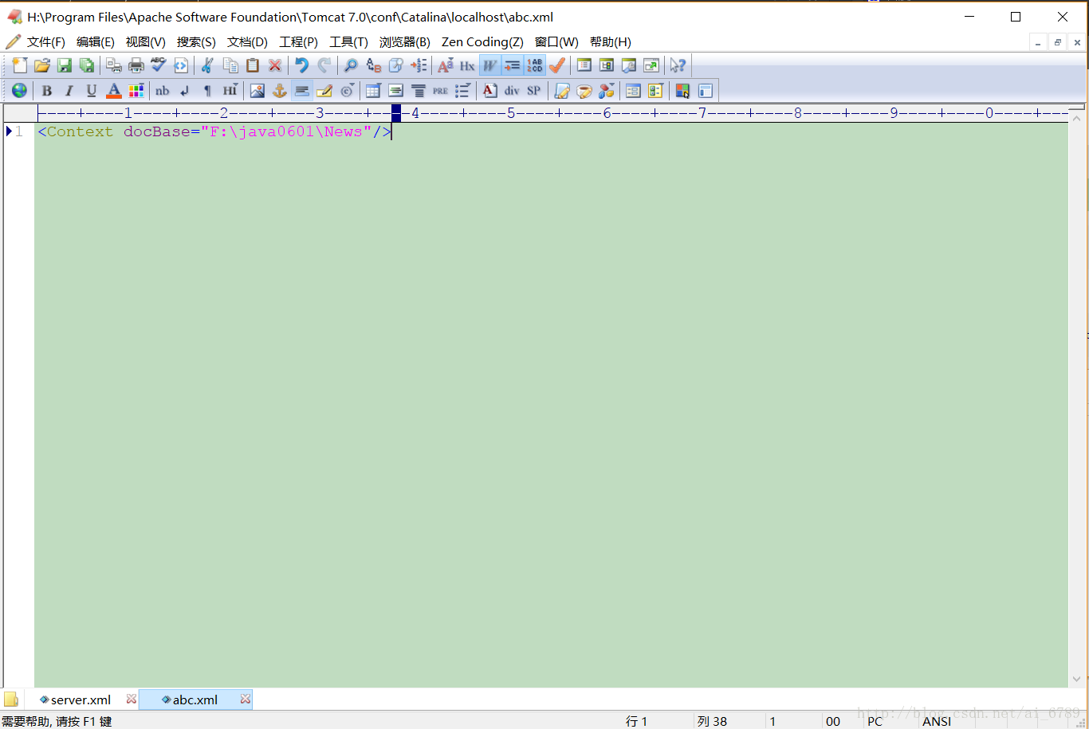Image resolution: width=1089 pixels, height=729 pixels.
Task: Save all open documents
Action: click(86, 65)
